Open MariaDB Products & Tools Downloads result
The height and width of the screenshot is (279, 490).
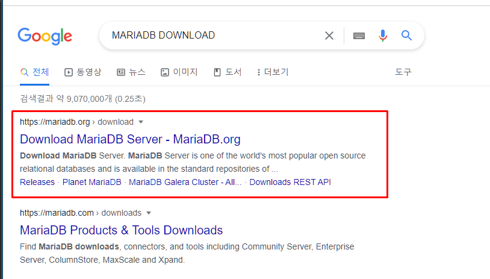tap(121, 230)
